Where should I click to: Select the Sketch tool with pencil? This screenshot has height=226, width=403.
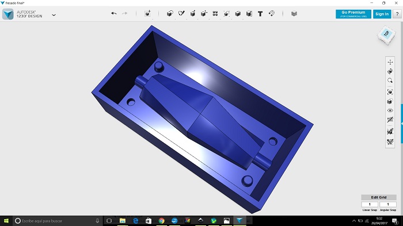pyautogui.click(x=181, y=13)
